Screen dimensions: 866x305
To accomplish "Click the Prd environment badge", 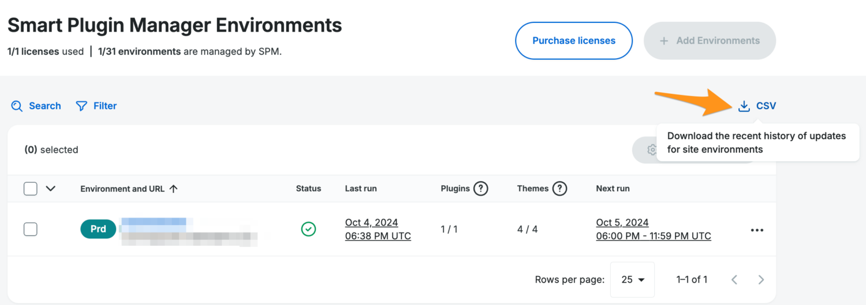I will coord(98,229).
